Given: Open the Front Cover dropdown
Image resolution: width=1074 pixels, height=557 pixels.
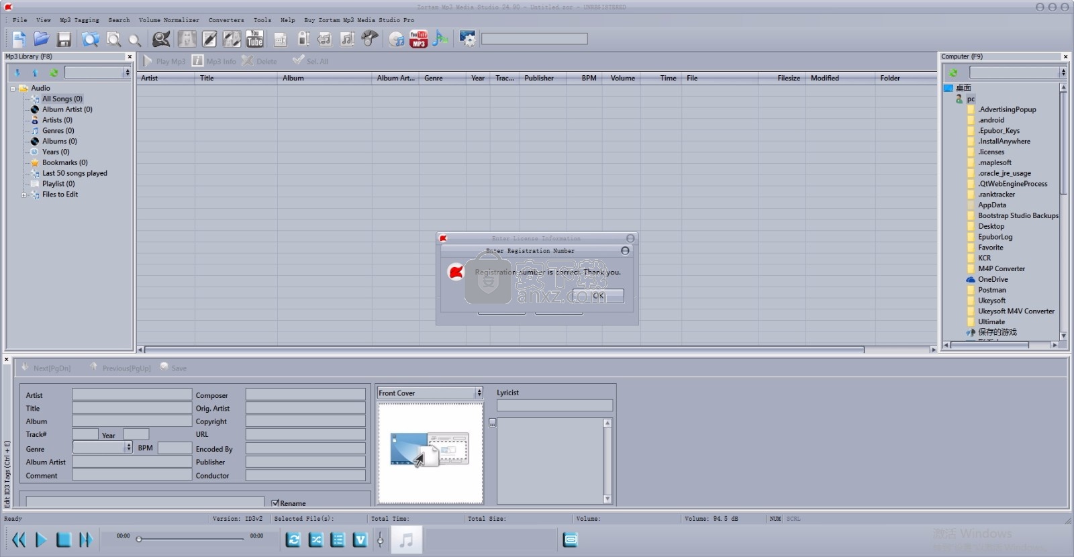Looking at the screenshot, I should click(479, 393).
